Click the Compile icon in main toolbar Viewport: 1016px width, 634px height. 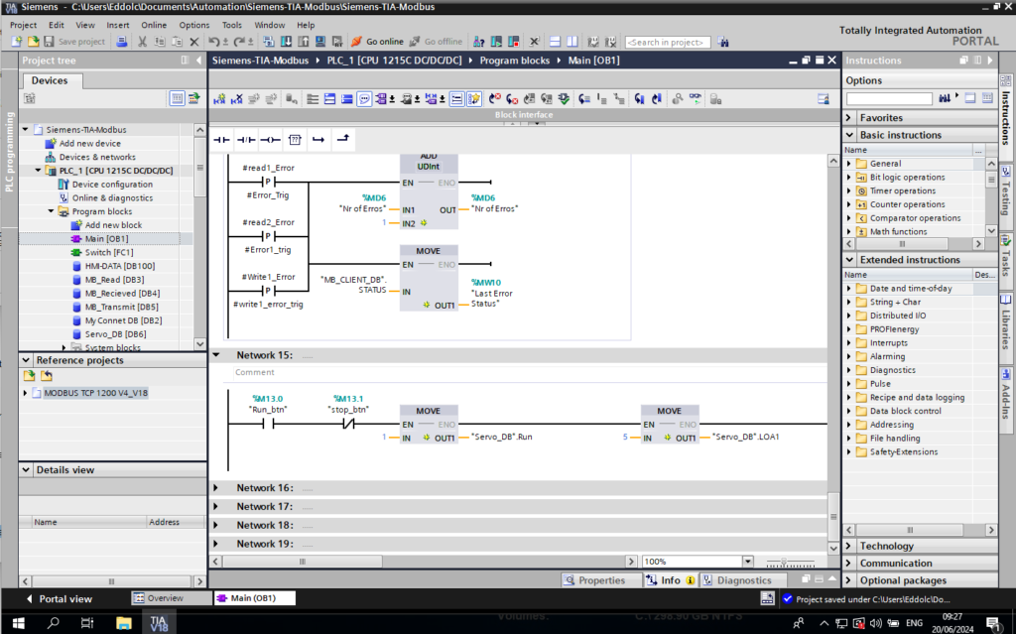tap(268, 42)
